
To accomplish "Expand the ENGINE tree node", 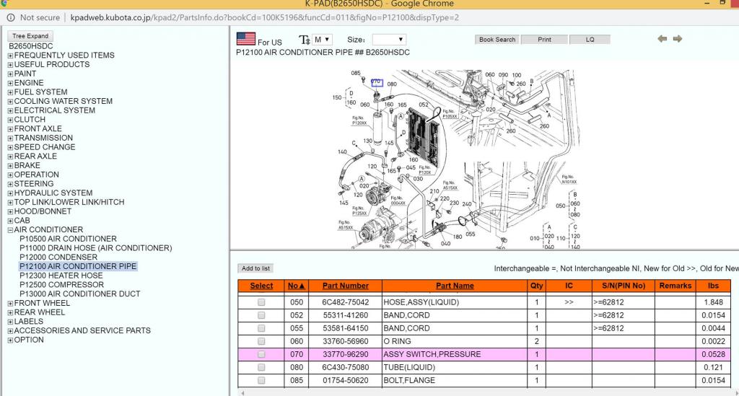I will 10,83.
